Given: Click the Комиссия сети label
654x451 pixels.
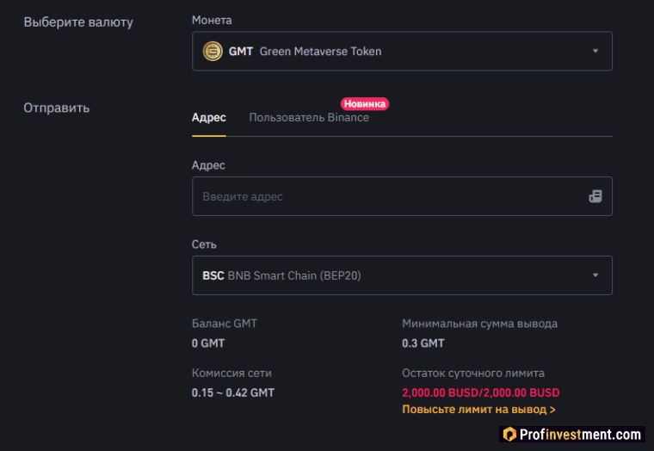Looking at the screenshot, I should (231, 373).
